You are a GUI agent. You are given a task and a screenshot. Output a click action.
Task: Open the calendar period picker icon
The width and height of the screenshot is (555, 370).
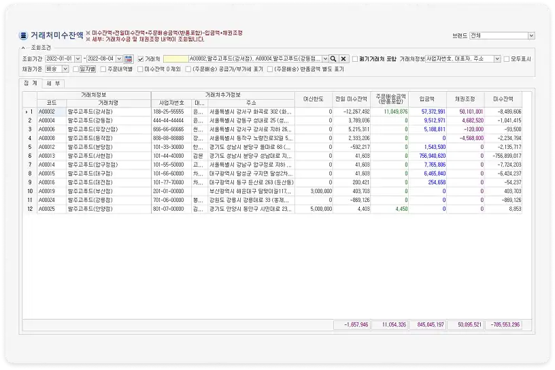(x=129, y=58)
